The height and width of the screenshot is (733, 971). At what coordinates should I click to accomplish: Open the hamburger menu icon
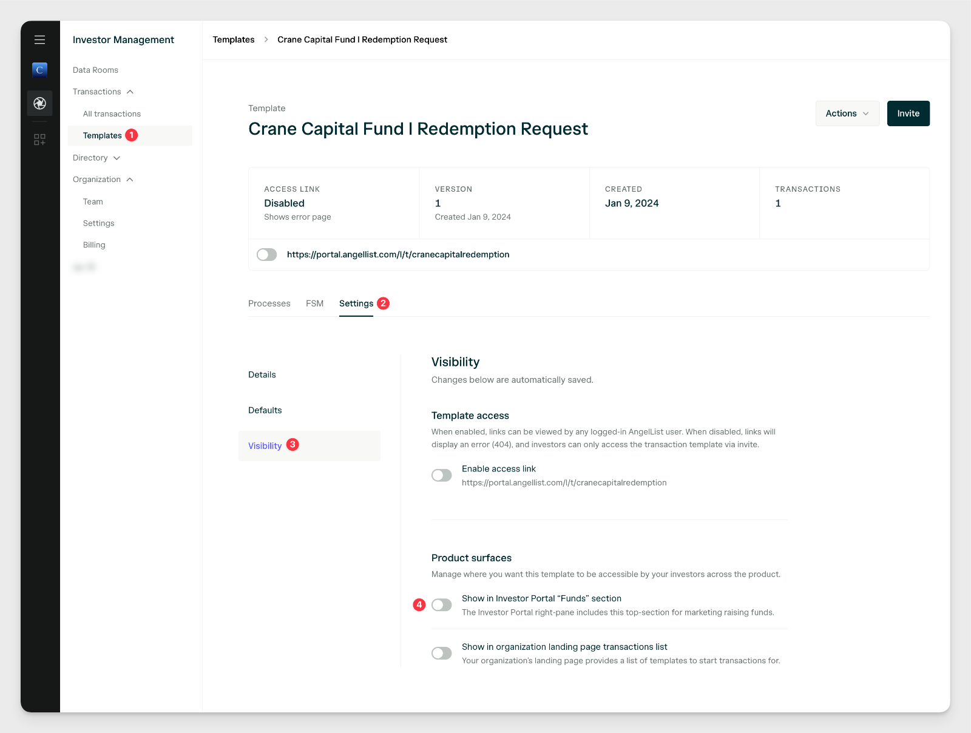[39, 40]
